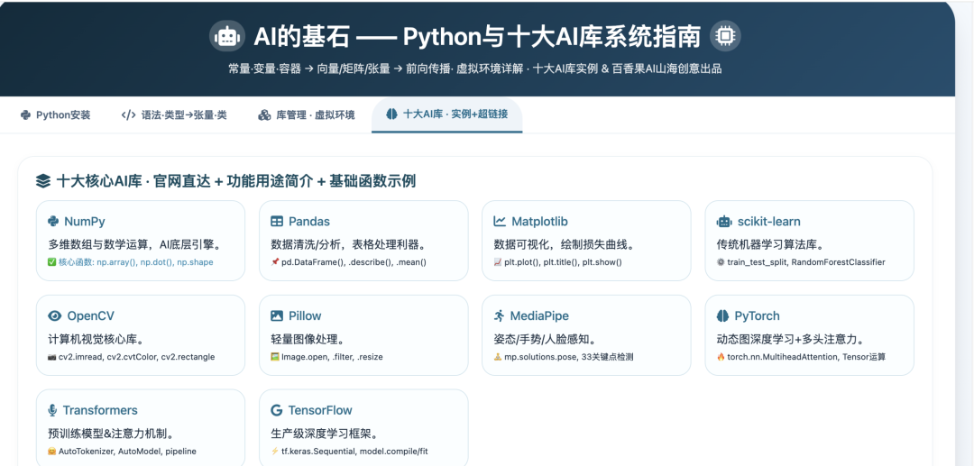The height and width of the screenshot is (466, 974).
Task: Click the eye icon on OpenCV card
Action: (x=55, y=315)
